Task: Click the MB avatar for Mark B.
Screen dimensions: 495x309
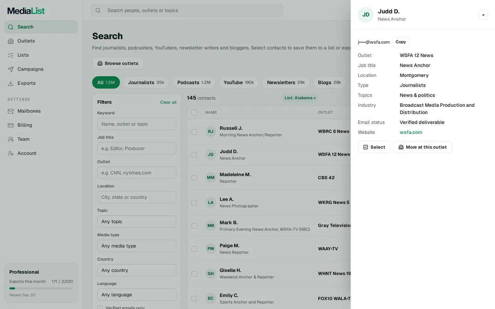Action: tap(211, 226)
